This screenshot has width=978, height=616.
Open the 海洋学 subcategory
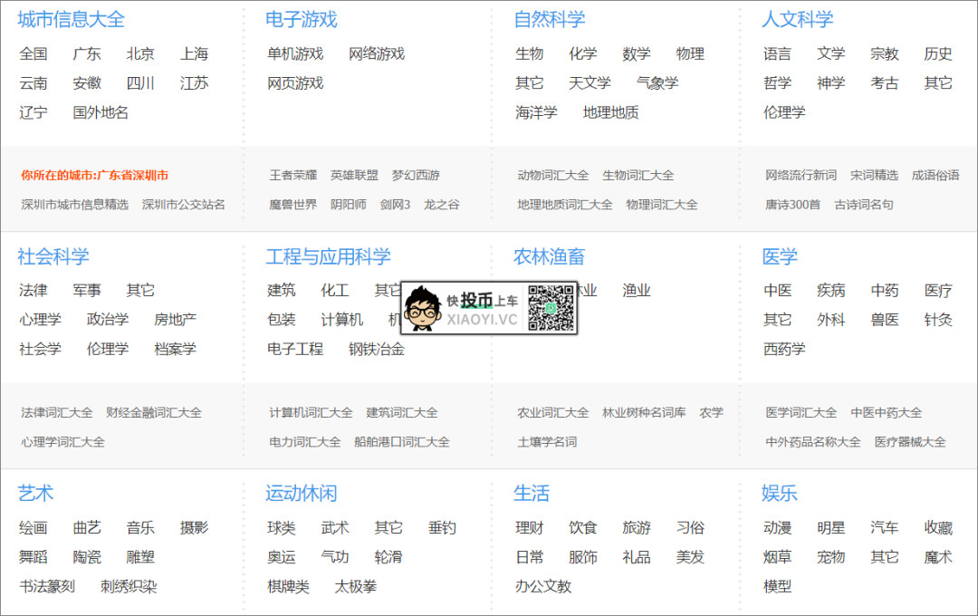tap(536, 112)
